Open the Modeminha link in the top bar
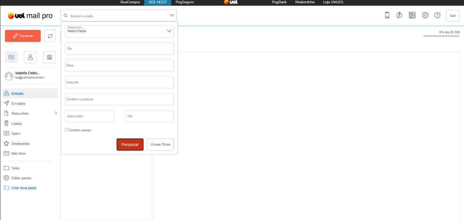This screenshot has height=220, width=464. click(305, 2)
